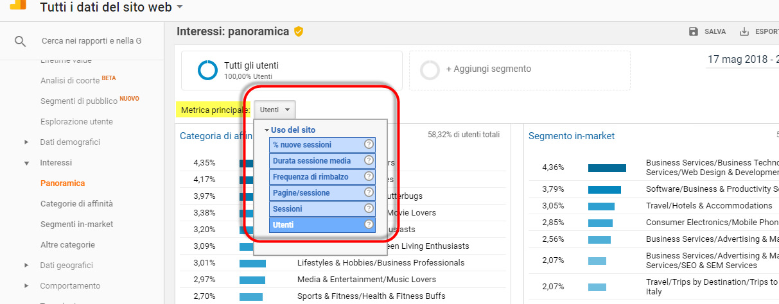Expand Comportamento in sidebar
This screenshot has height=304, width=779.
26,285
